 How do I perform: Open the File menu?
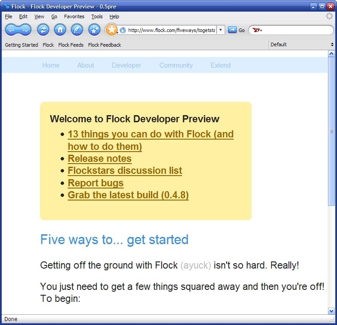pyautogui.click(x=8, y=16)
